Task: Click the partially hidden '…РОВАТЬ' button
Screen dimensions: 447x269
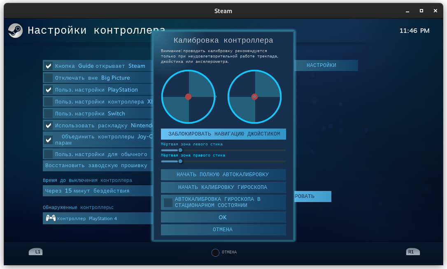Action: pos(312,196)
